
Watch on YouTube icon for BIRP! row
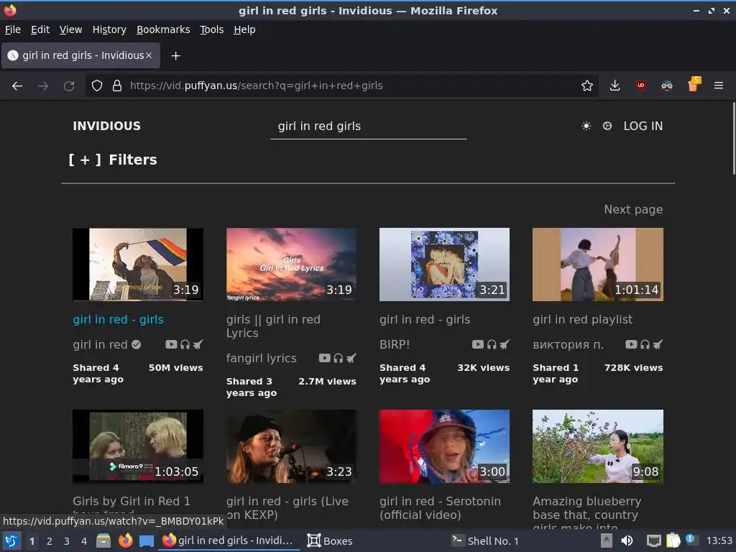(478, 344)
